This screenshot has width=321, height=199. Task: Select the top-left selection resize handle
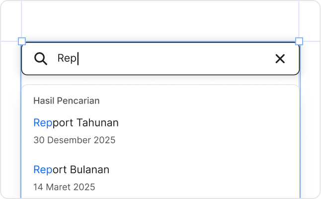coord(21,41)
